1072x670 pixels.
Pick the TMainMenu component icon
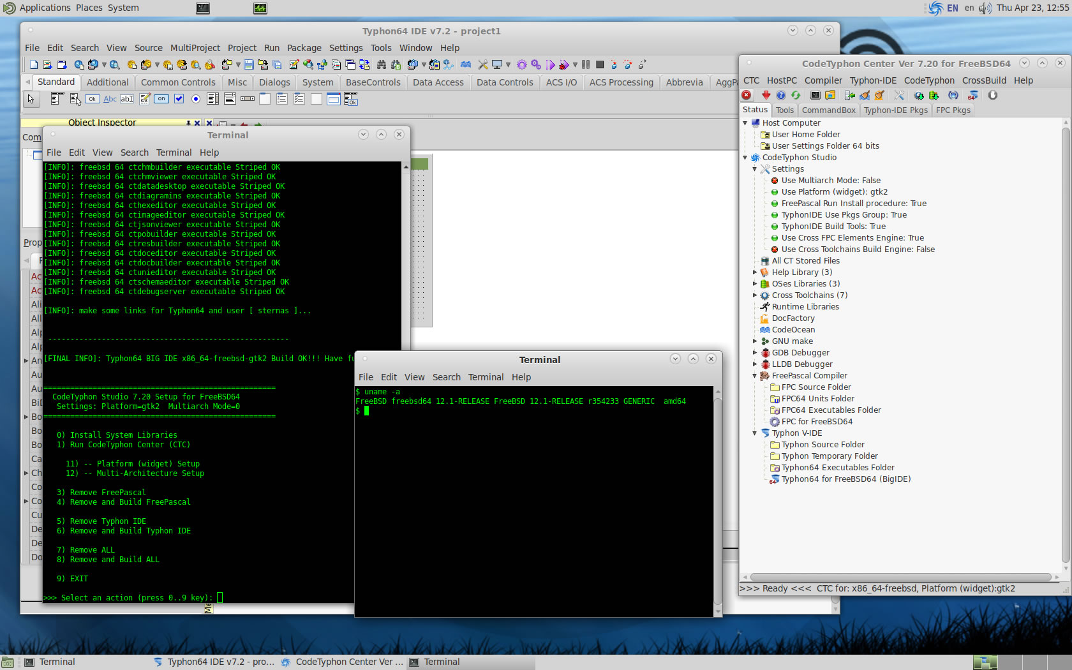(x=56, y=99)
